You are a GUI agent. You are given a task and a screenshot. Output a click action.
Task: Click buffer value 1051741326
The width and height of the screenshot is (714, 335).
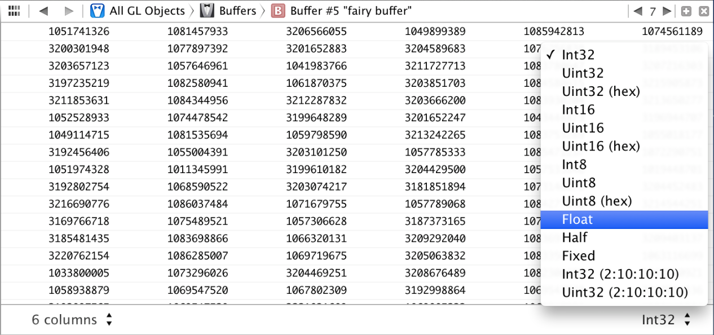pyautogui.click(x=79, y=32)
